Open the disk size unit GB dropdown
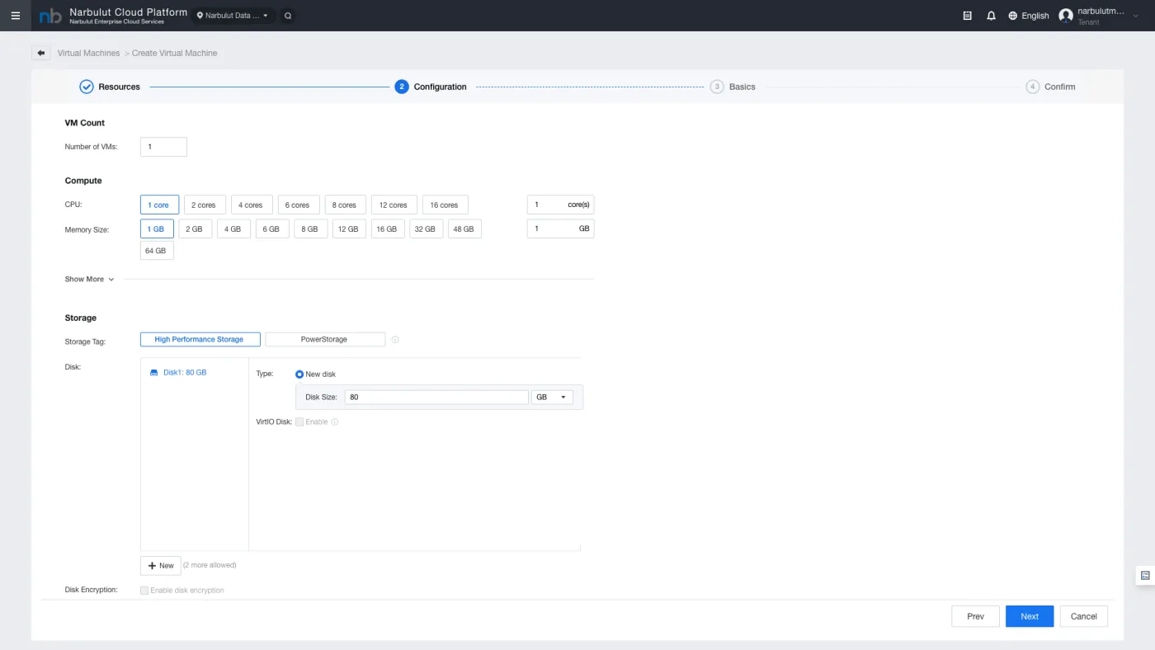This screenshot has width=1155, height=650. [553, 398]
